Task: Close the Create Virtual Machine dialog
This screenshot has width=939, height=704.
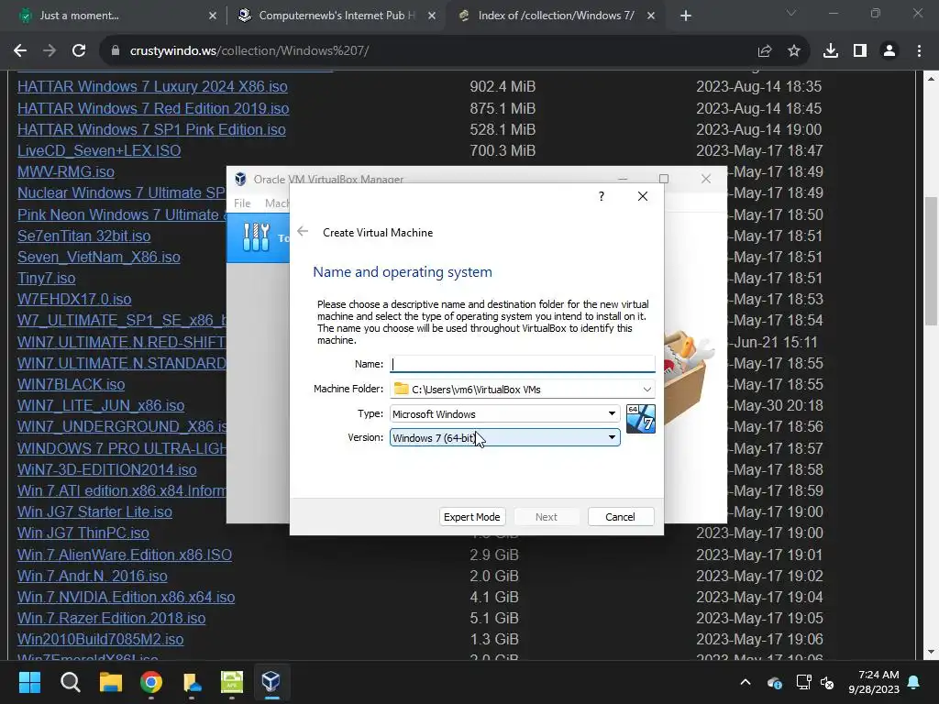Action: 643,196
